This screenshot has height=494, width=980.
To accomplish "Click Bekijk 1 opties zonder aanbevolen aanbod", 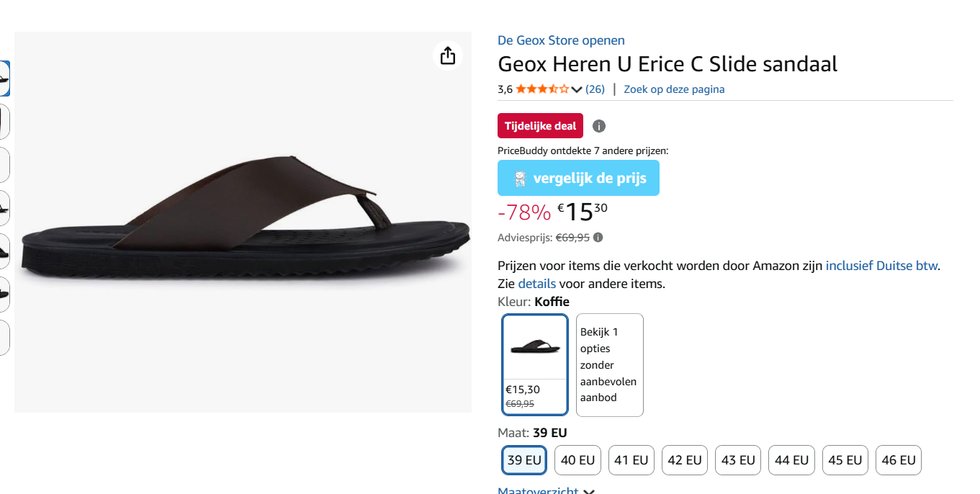I will tap(608, 364).
